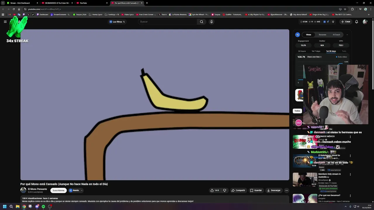
Task: Open options for CONOCE MÉXICO video
Action: pyautogui.click(x=350, y=137)
